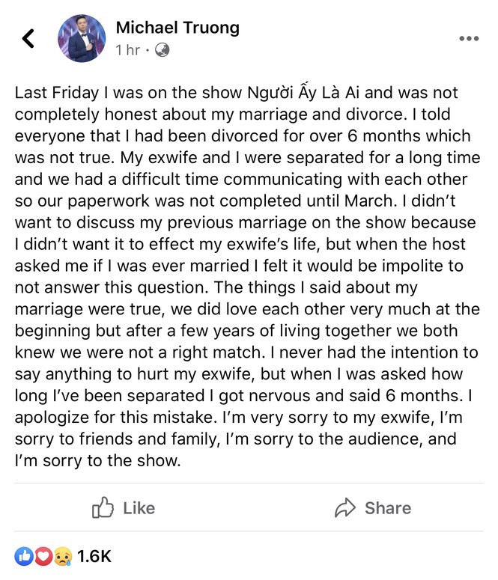Tap the thumbs-up icon to like

click(103, 508)
